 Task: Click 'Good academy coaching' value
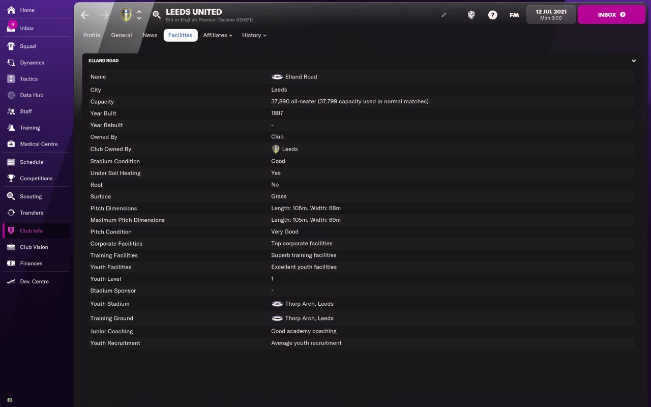tap(304, 331)
